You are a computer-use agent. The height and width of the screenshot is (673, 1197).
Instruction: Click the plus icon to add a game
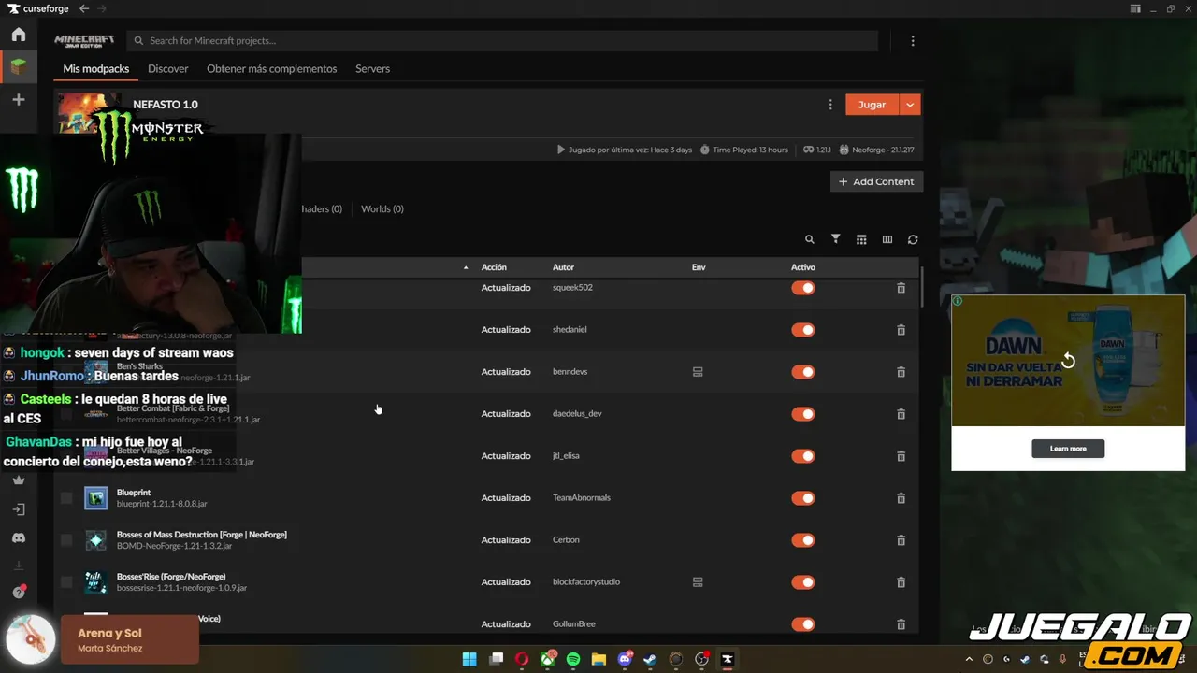[x=19, y=99]
